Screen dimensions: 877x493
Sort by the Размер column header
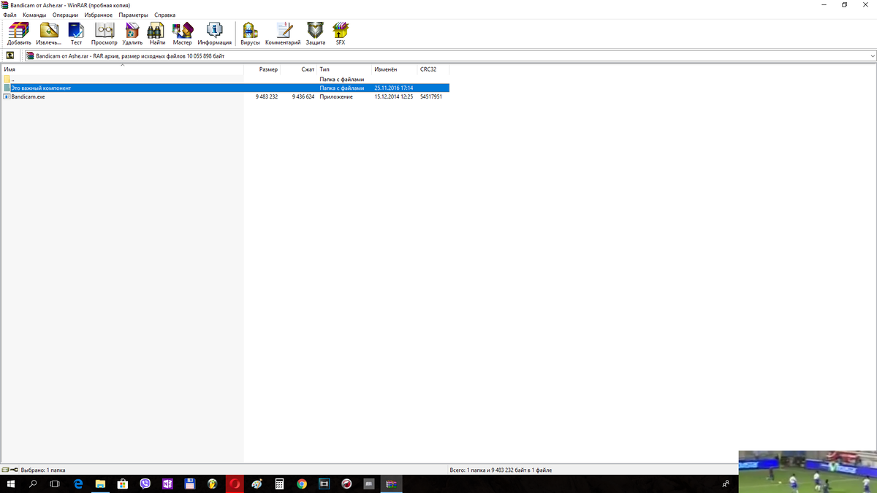click(x=262, y=69)
